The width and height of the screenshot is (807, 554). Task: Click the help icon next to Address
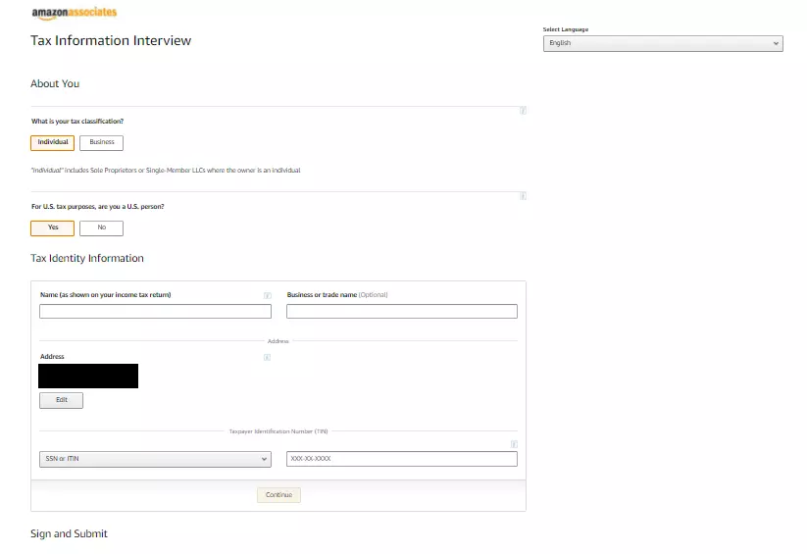click(267, 357)
